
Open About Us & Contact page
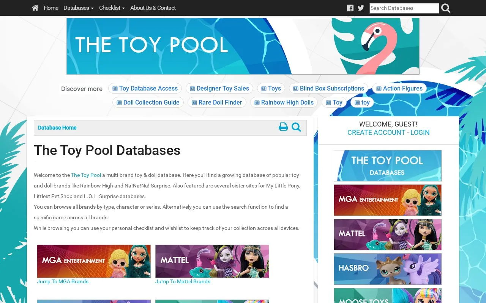click(x=153, y=8)
